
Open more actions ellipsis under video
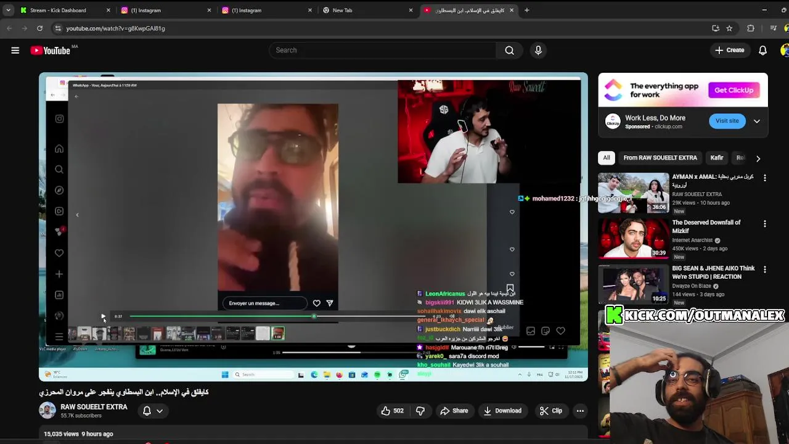pos(580,411)
